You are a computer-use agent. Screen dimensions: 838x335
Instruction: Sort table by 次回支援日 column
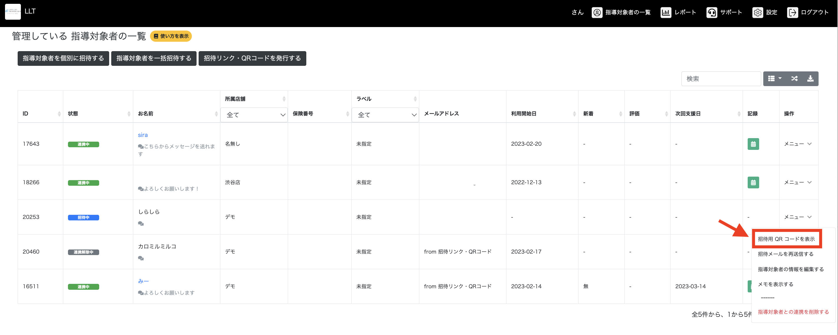coord(706,113)
